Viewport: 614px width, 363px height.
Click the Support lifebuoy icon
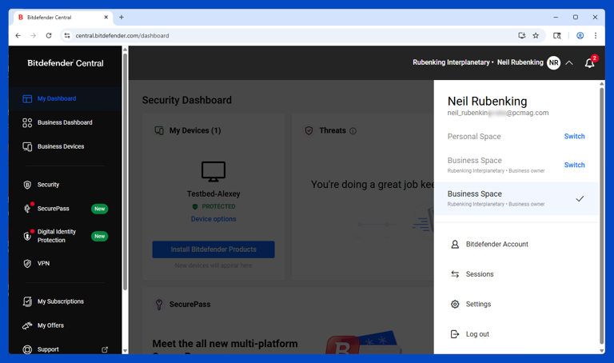click(x=27, y=349)
